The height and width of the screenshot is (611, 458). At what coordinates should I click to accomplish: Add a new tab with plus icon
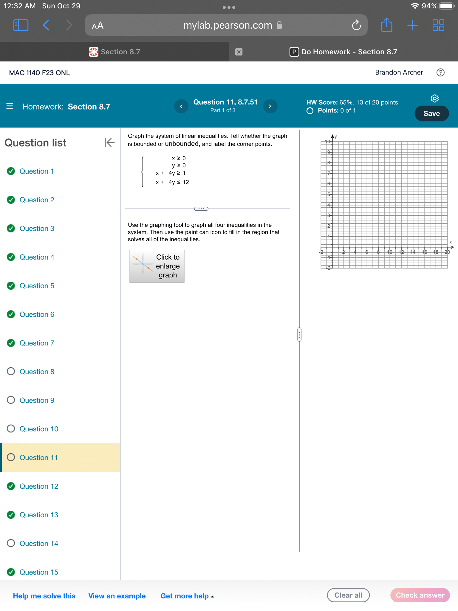click(412, 25)
